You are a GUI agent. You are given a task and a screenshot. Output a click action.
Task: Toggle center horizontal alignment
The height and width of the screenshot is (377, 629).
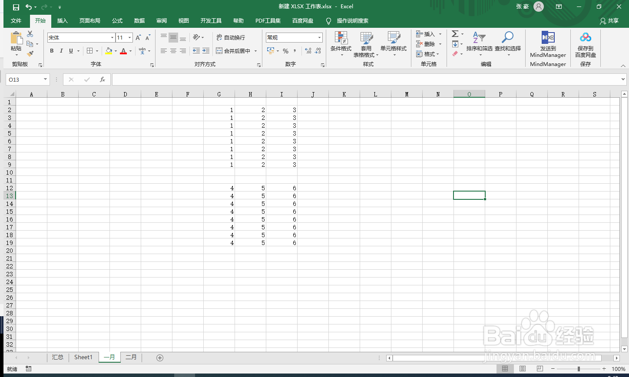coord(173,51)
